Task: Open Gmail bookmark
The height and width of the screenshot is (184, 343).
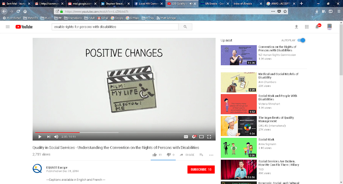Action: 103,18
